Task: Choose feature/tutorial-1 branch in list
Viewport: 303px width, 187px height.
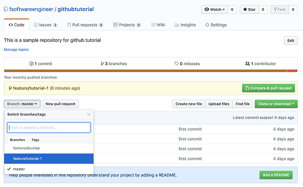Action: click(49, 158)
